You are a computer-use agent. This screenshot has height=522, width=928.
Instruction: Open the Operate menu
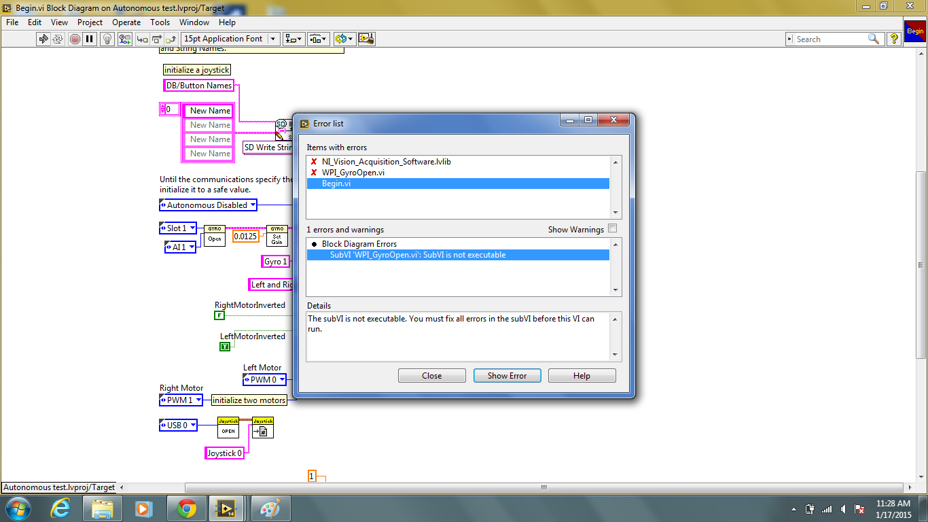tap(126, 22)
